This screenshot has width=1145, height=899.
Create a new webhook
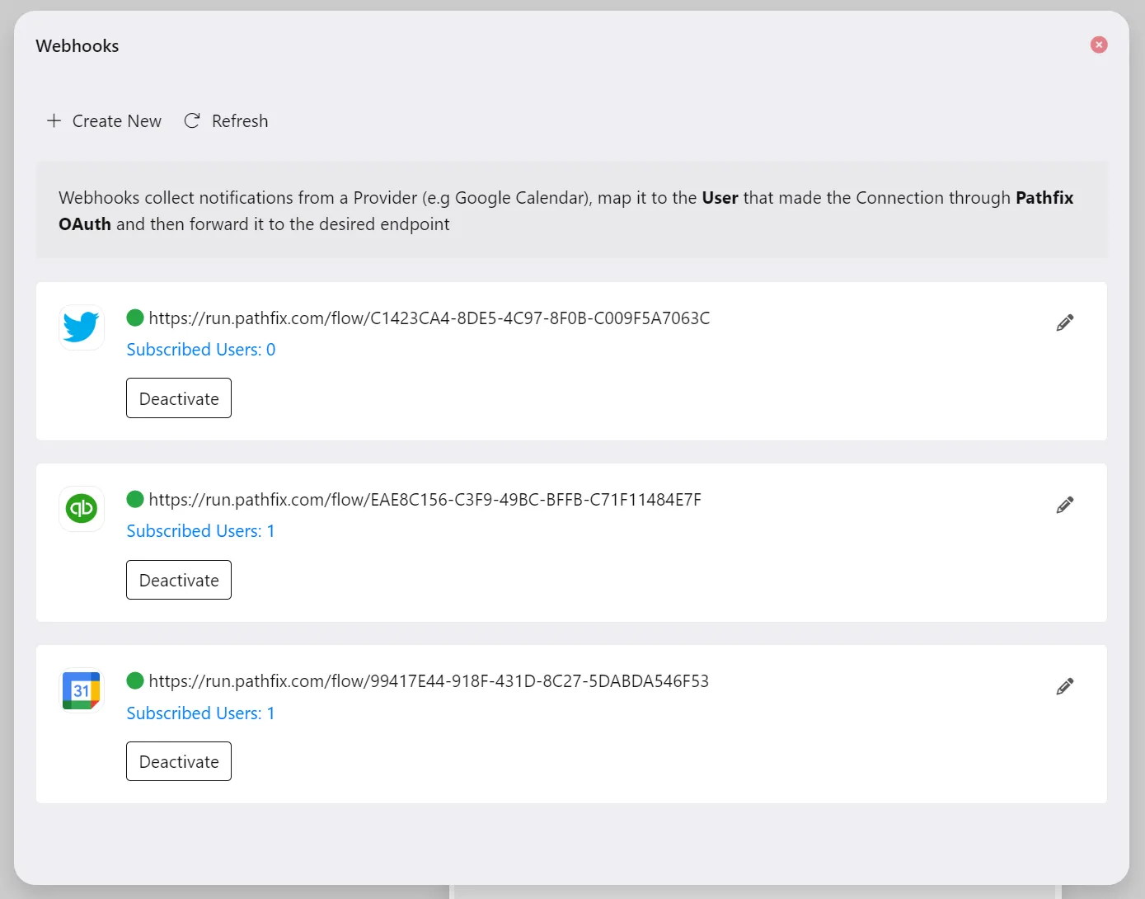click(x=104, y=121)
